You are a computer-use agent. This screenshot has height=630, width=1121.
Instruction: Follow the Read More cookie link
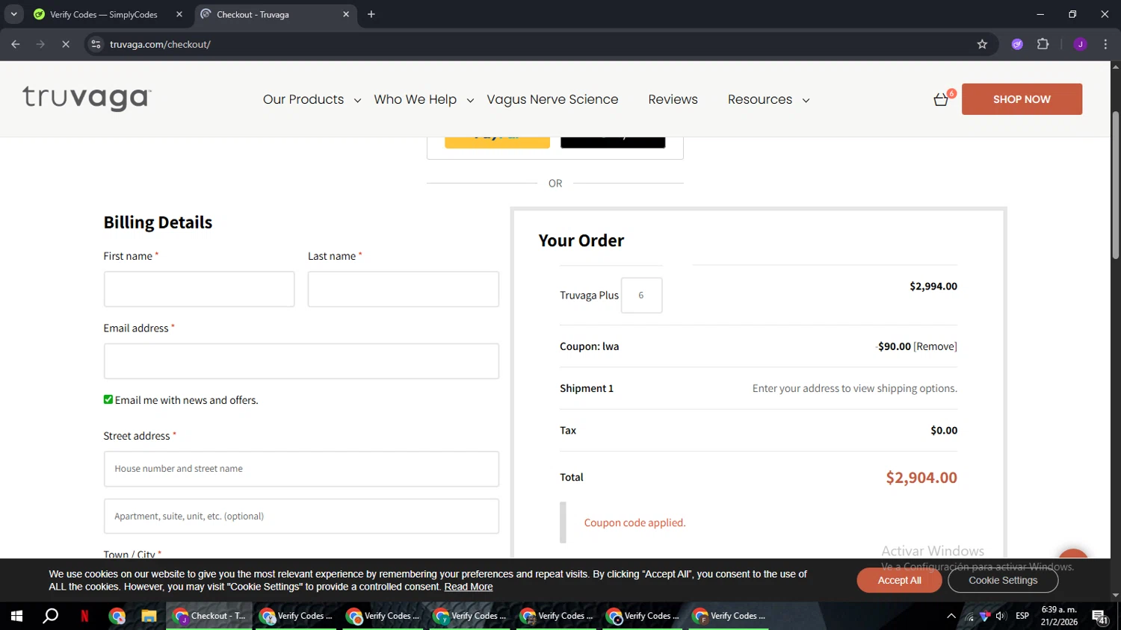[x=469, y=587]
